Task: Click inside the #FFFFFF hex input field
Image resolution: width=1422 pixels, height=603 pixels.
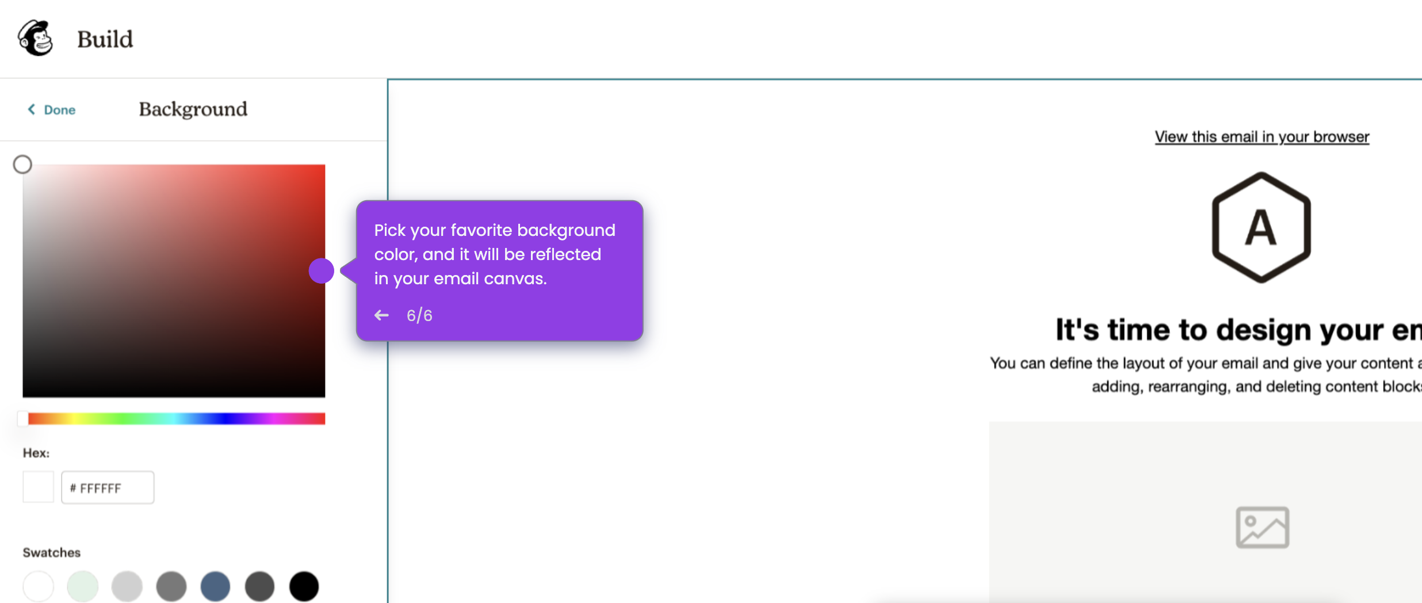Action: [107, 487]
